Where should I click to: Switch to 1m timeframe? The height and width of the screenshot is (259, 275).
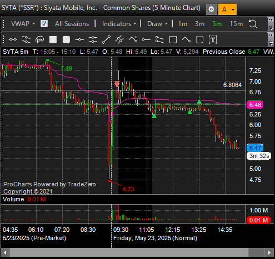click(183, 24)
